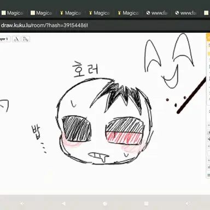Image resolution: width=210 pixels, height=210 pixels.
Task: Switch to the first Magical browser tab
Action: 13,13
